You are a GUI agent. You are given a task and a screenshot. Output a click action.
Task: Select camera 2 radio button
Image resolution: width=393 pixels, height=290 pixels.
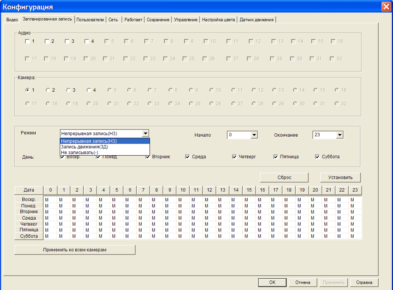[x=48, y=90]
